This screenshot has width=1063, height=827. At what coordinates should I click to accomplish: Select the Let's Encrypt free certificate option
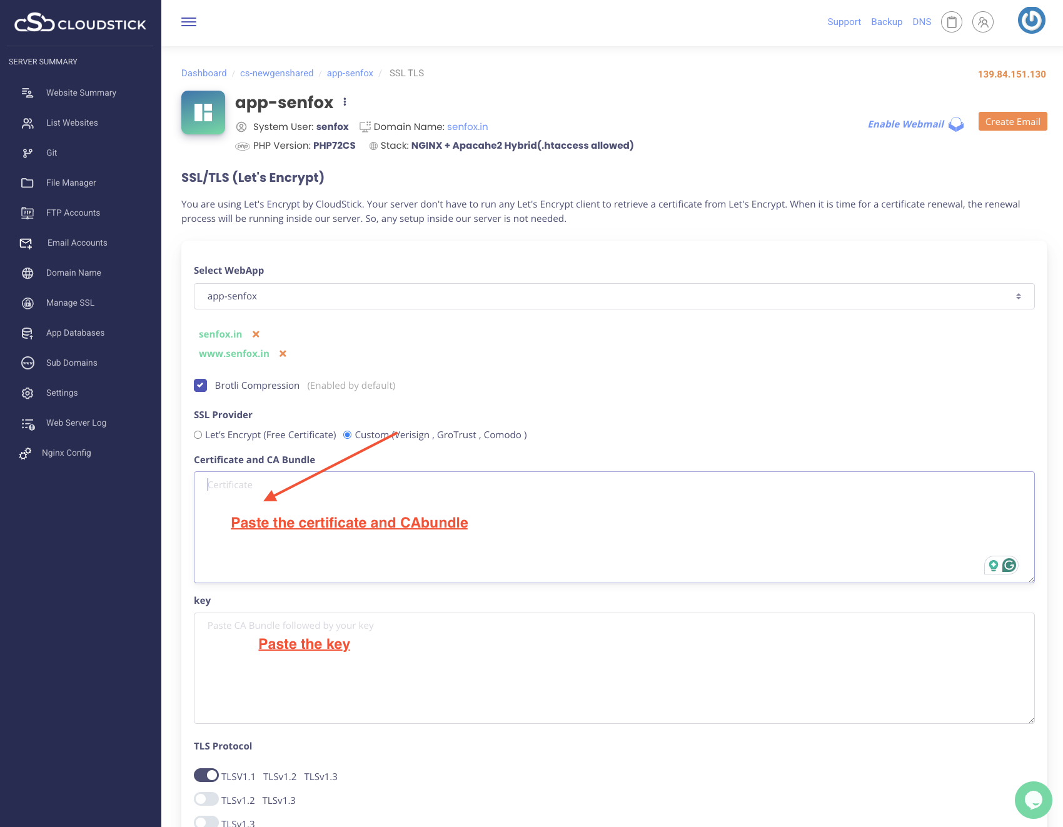[198, 435]
